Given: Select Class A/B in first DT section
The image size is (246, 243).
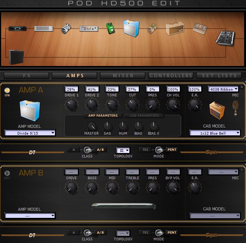Looking at the screenshot, I should pyautogui.click(x=100, y=150).
